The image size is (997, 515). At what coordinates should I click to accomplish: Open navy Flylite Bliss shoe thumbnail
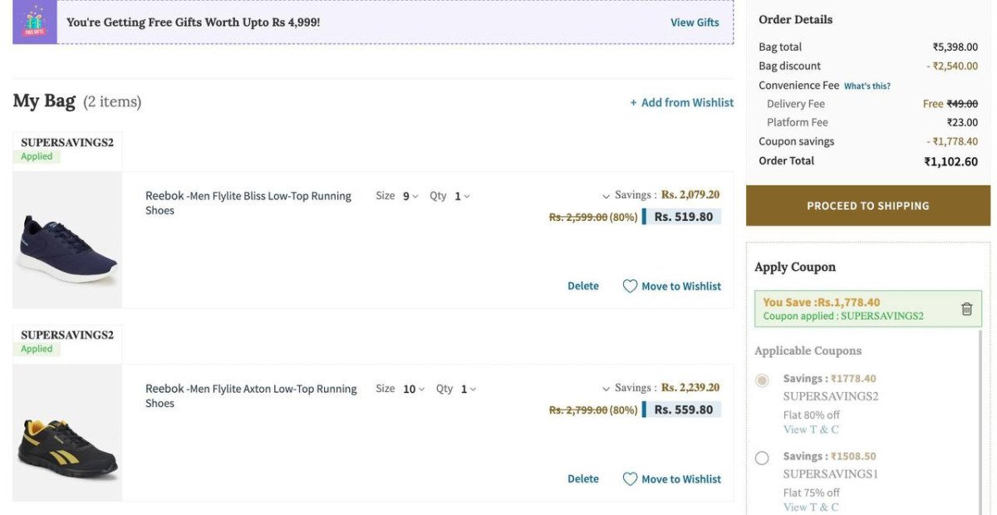[x=67, y=240]
